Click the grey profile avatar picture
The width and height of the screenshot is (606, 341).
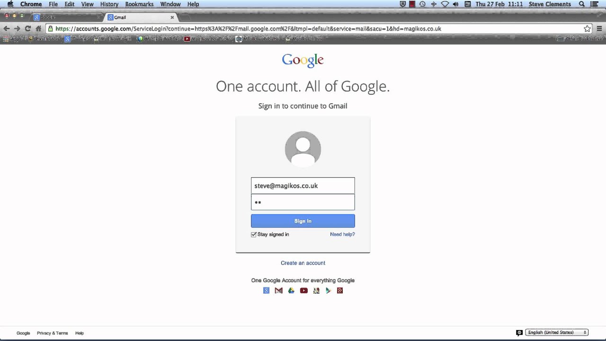[x=303, y=149]
